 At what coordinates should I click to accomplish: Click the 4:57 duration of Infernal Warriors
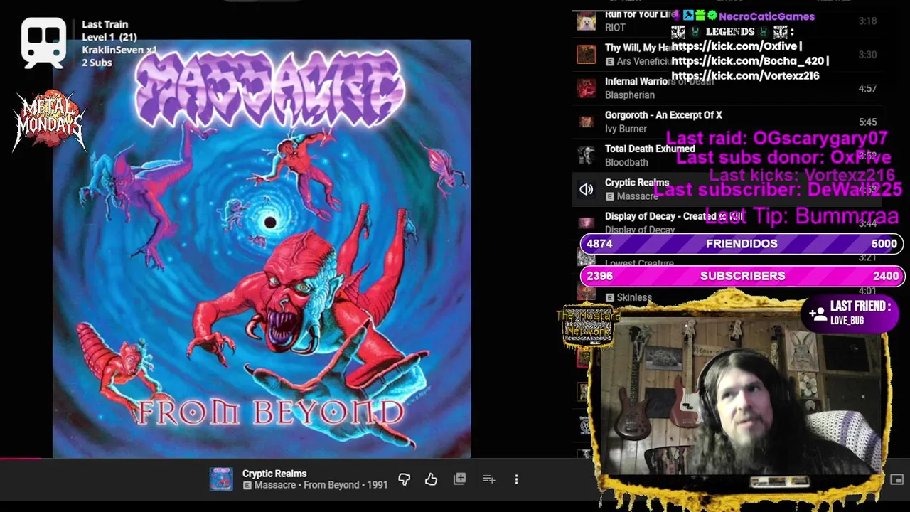[867, 88]
